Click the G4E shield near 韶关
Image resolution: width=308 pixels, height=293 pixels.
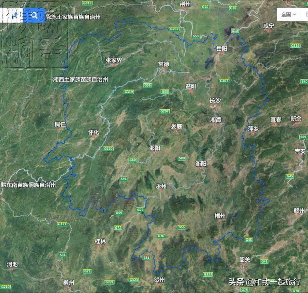tap(264, 261)
